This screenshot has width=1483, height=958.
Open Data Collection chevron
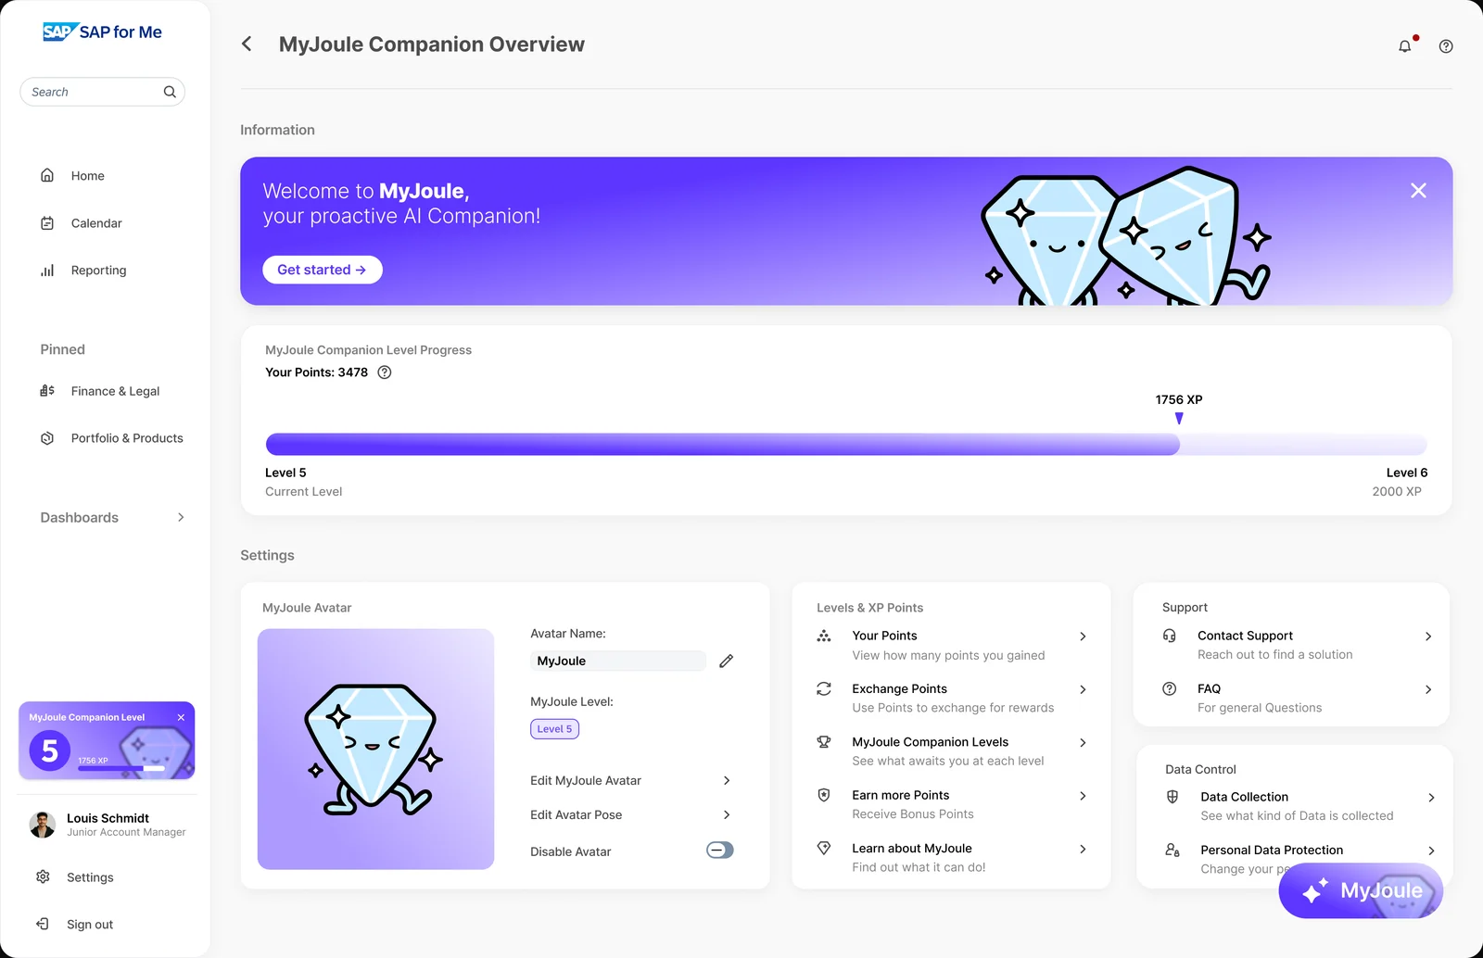pyautogui.click(x=1431, y=798)
